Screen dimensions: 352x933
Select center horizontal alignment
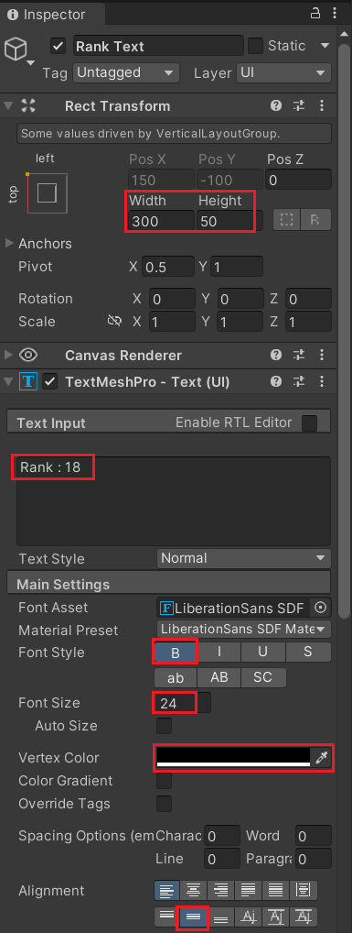[x=194, y=891]
